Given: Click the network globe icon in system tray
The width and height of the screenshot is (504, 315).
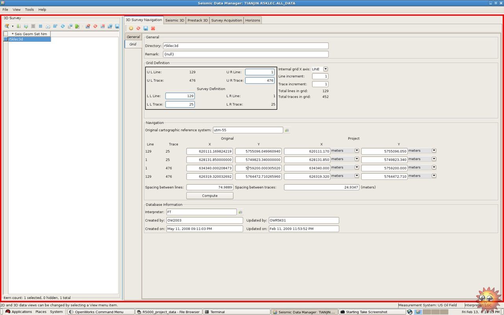Looking at the screenshot, I should (410, 312).
